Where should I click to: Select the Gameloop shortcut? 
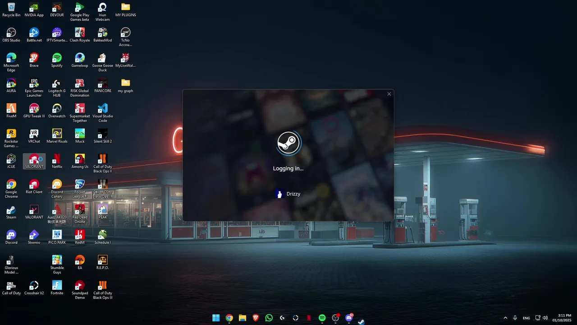tap(80, 60)
